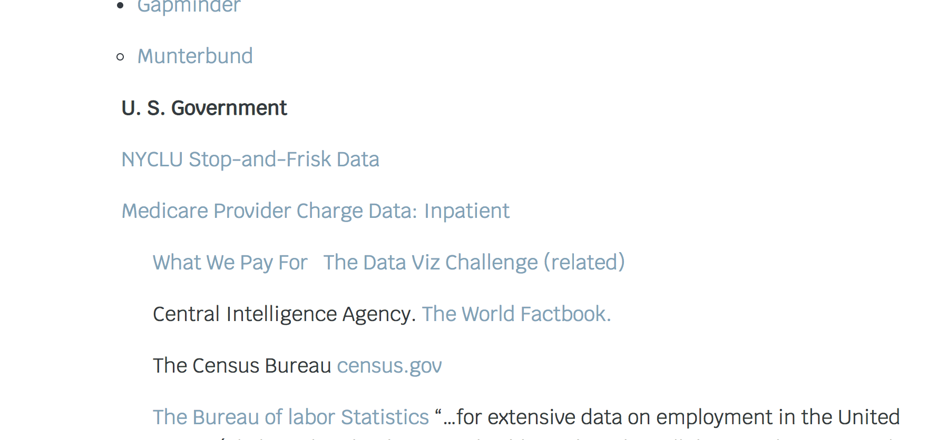Click the word 'United' ending the quote line
937x440 pixels.
click(869, 417)
